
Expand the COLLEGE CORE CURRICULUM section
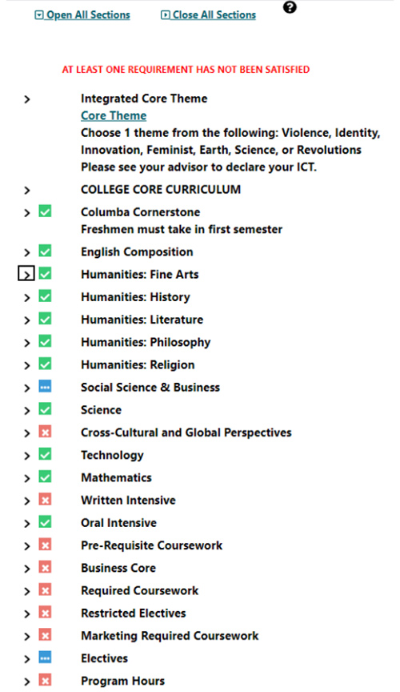click(x=27, y=190)
